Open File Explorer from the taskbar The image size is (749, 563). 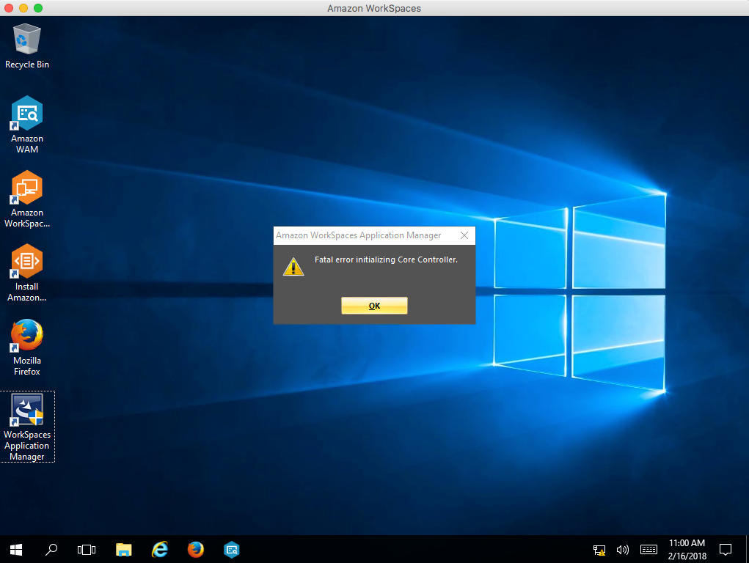[123, 549]
